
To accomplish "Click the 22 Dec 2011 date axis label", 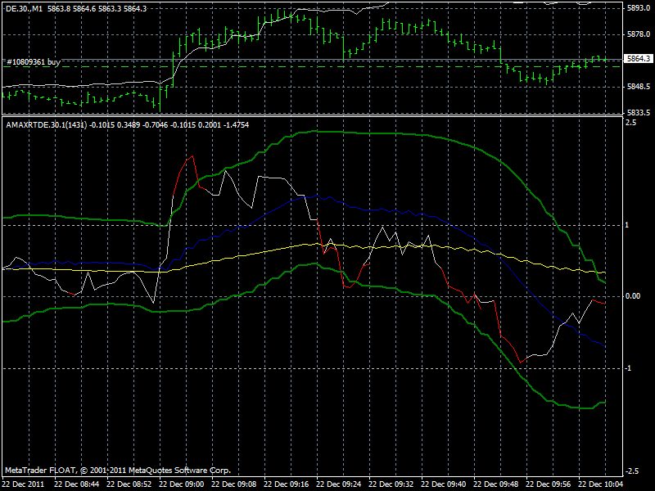I will [25, 482].
